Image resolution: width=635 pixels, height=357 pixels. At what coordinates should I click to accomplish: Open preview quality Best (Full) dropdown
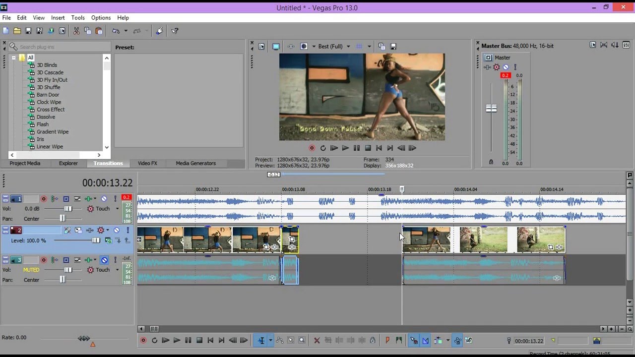click(x=348, y=46)
